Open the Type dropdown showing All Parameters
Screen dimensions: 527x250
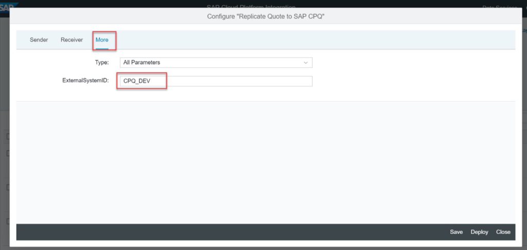click(x=216, y=63)
